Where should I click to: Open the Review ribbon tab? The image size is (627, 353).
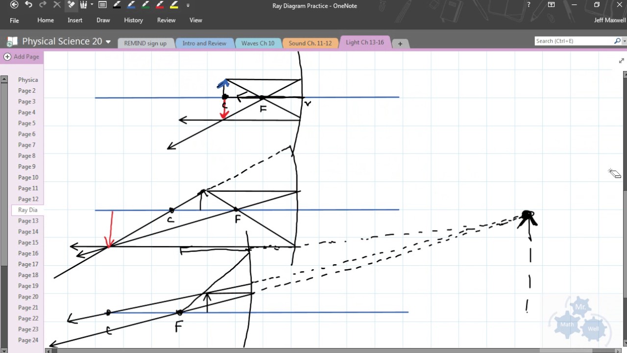(x=166, y=20)
